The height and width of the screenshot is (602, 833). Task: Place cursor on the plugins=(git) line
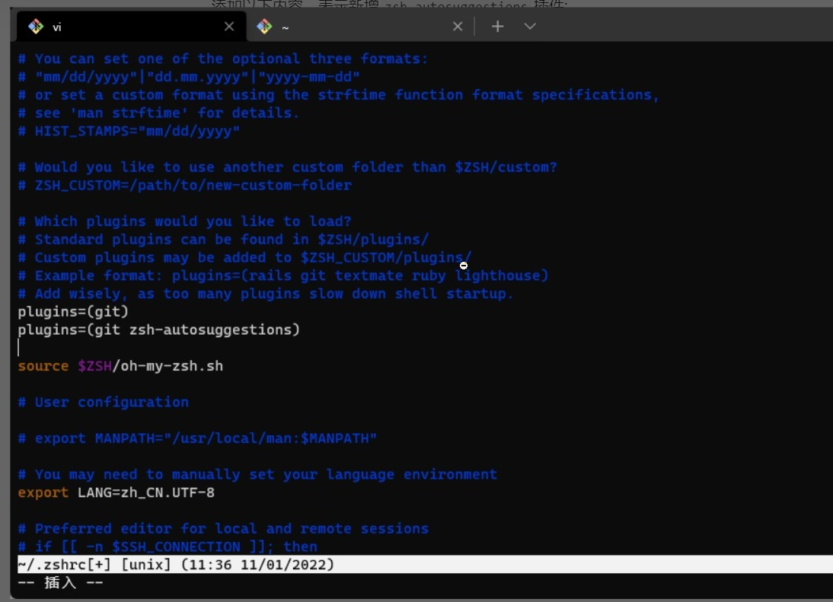point(74,311)
